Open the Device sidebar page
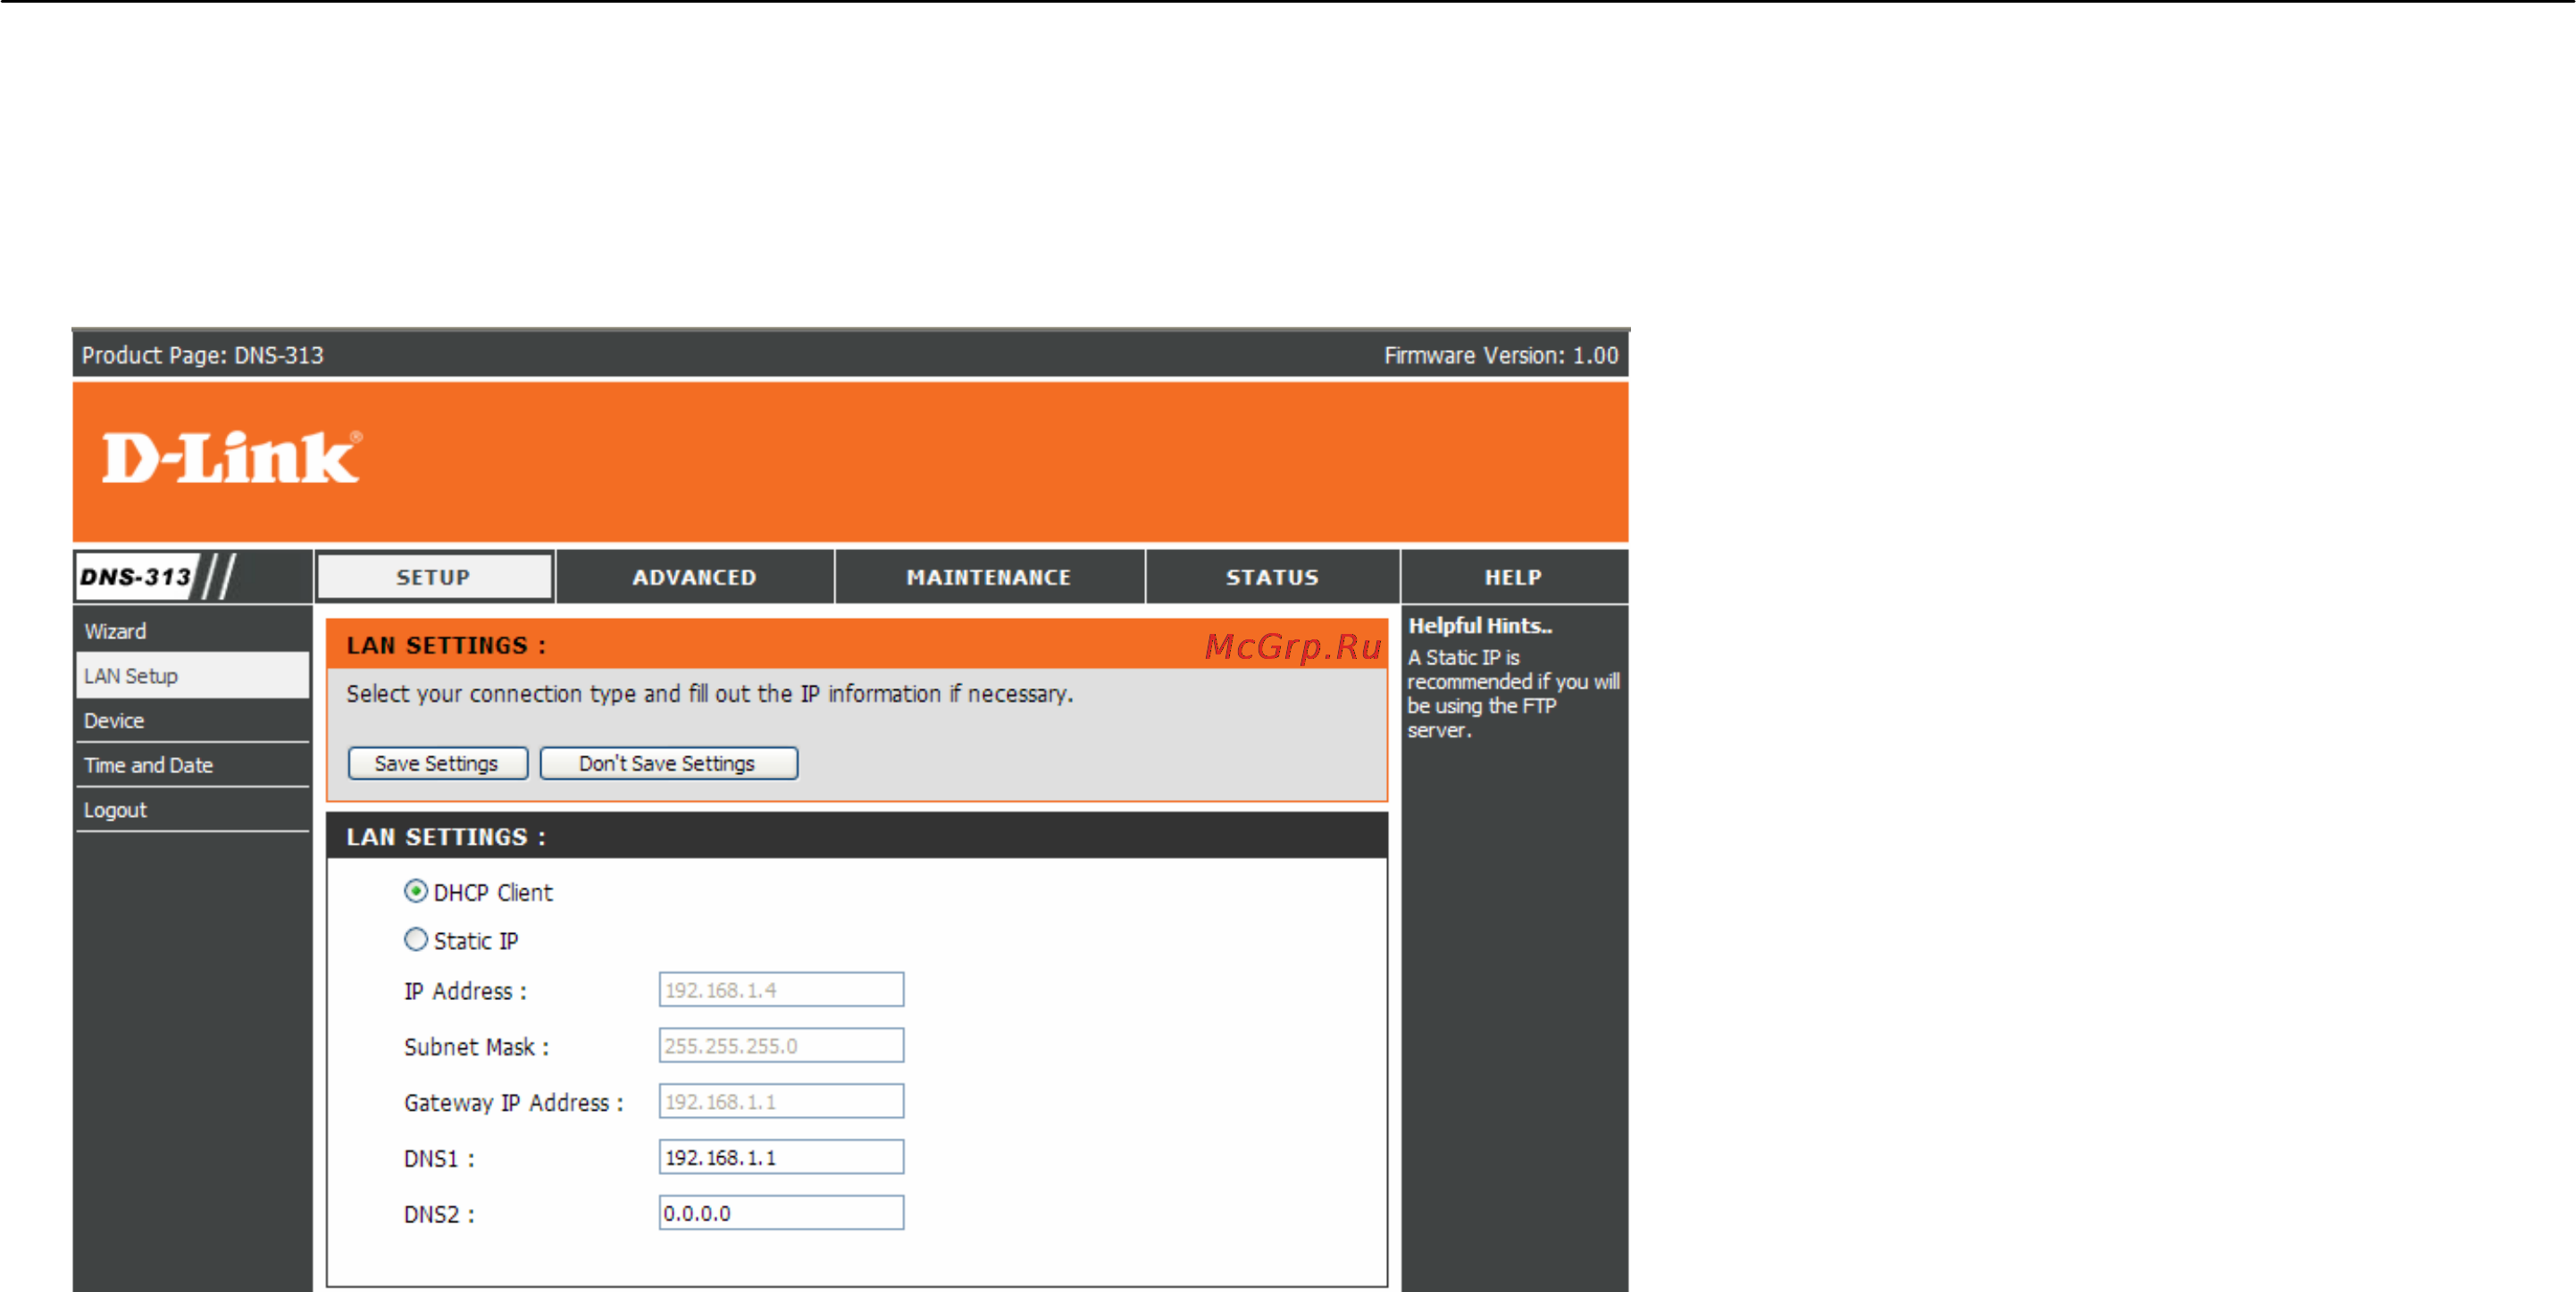The image size is (2576, 1292). click(192, 721)
